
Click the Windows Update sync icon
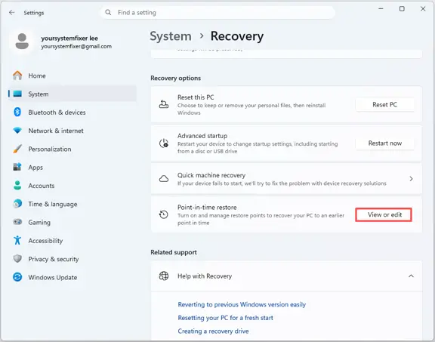tap(17, 277)
